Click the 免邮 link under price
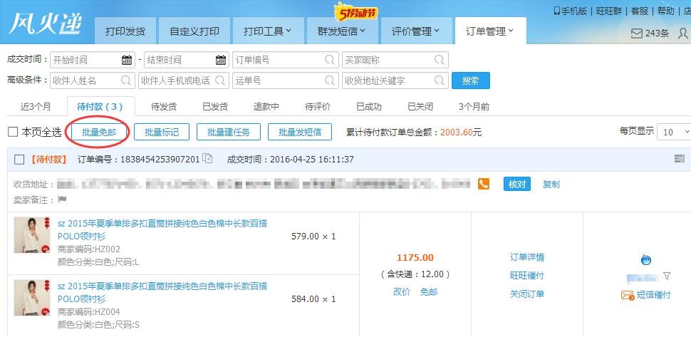Viewport: 691px width, 337px height. point(428,291)
